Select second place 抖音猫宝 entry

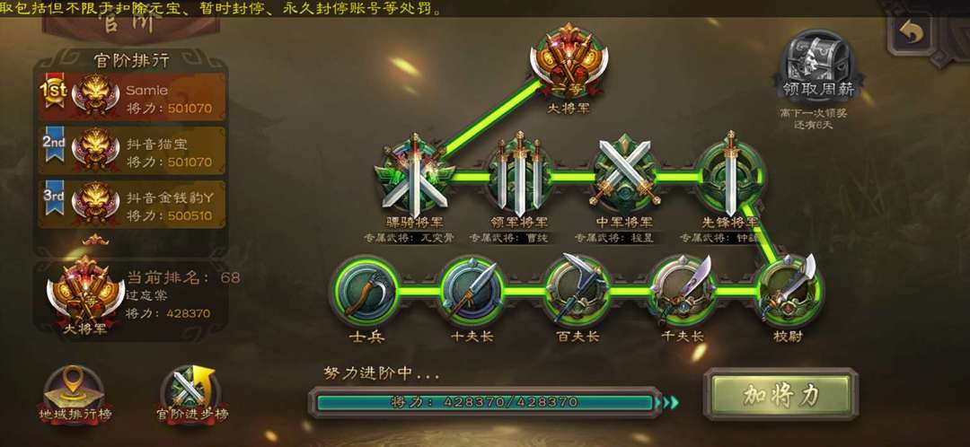pos(132,152)
